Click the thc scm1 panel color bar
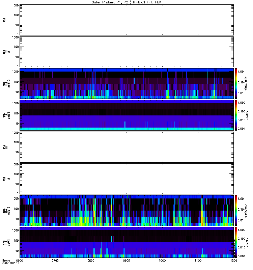 [236, 242]
